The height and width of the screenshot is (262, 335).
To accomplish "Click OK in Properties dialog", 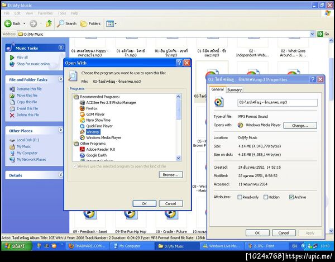I will pyautogui.click(x=257, y=233).
